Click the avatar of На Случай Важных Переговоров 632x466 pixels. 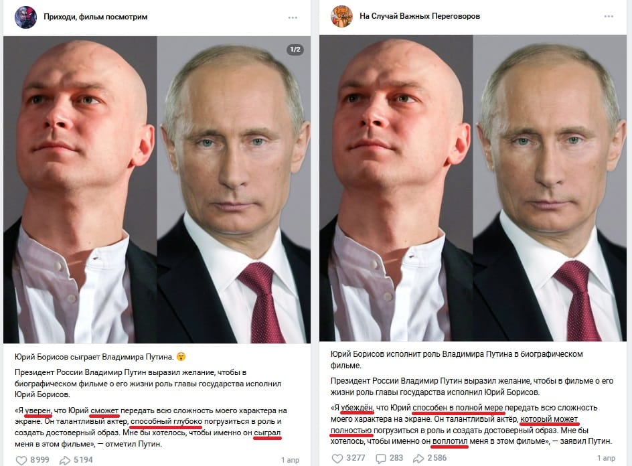click(341, 16)
